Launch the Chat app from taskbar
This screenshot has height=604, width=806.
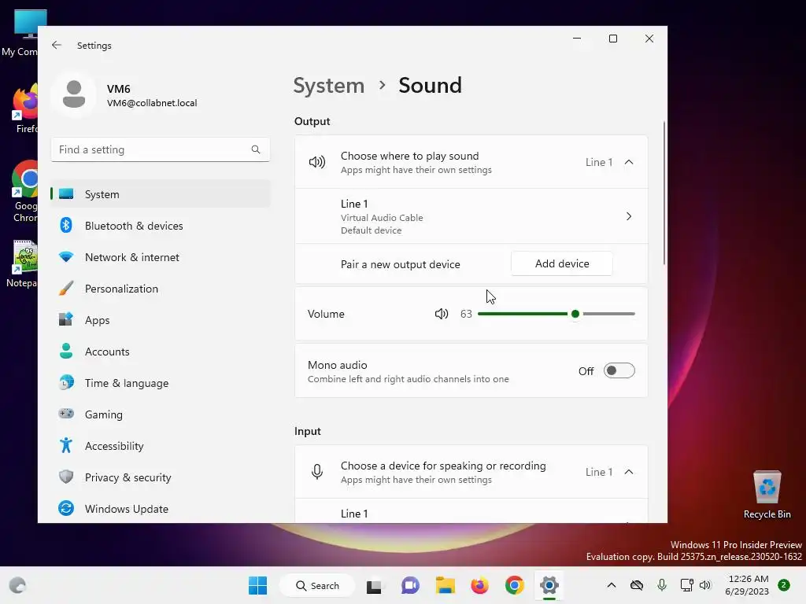point(410,585)
